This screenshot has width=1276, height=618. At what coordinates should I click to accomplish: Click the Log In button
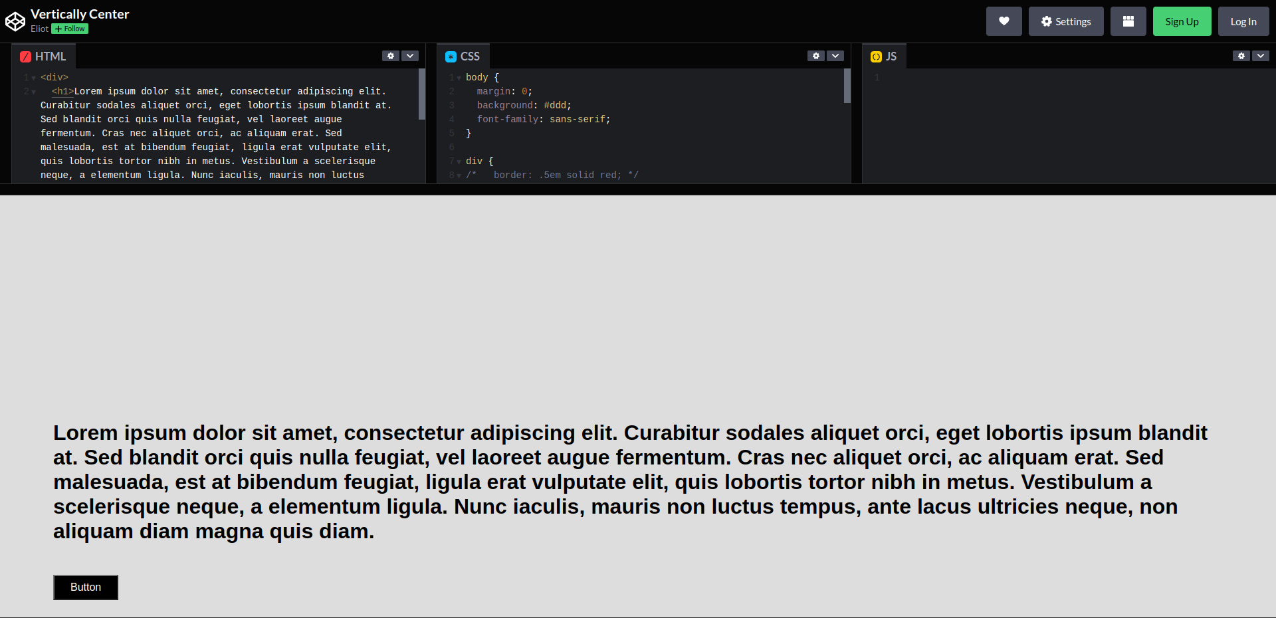coord(1243,21)
